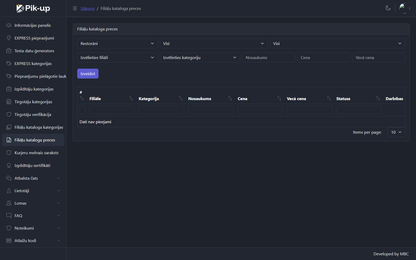The image size is (416, 260).
Task: Click the EXPRESS kategorijas tag icon
Action: (x=9, y=64)
